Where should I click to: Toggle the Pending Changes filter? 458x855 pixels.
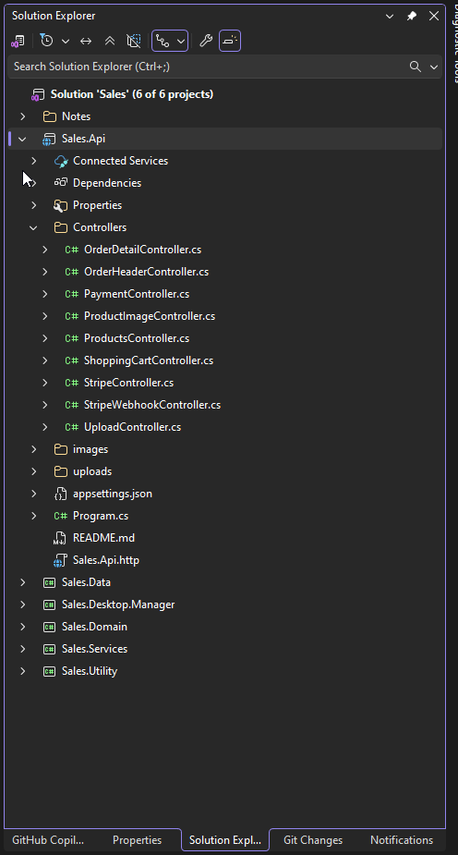[x=47, y=41]
